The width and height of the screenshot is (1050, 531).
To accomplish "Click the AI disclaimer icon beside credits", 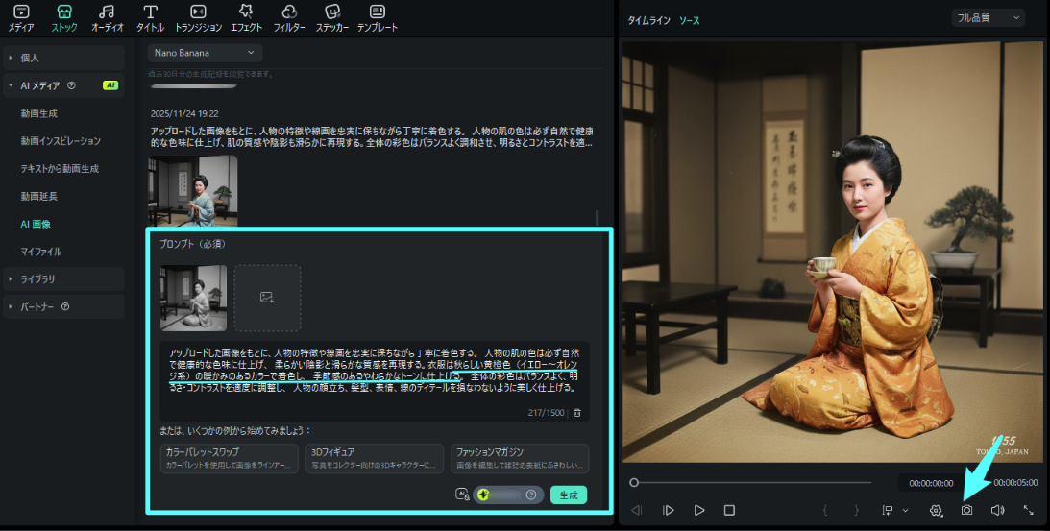I will click(x=462, y=495).
